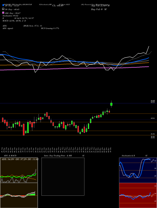Click the 'Day Vol: 0 M' text

pyautogui.click(x=99, y=9)
